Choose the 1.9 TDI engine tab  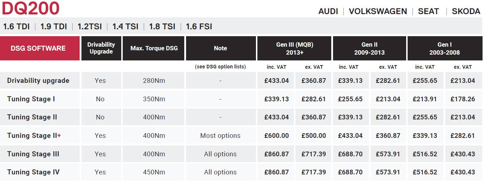[54, 26]
